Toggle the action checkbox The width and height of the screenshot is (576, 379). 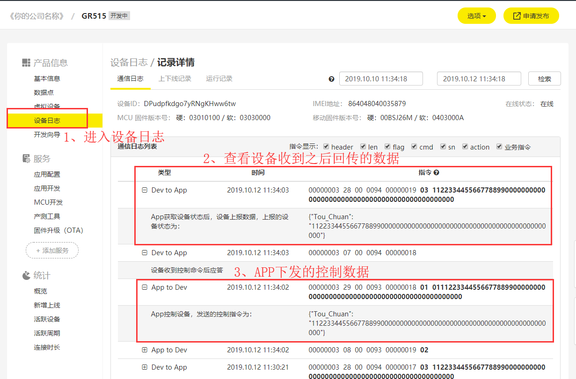click(465, 147)
